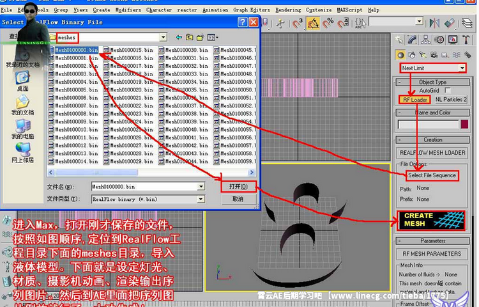The width and height of the screenshot is (479, 307).
Task: Open the Next Limit category dropdown
Action: [x=462, y=68]
